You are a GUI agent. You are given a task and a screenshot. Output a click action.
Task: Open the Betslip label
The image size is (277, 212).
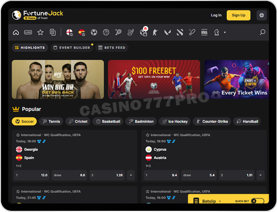209,201
